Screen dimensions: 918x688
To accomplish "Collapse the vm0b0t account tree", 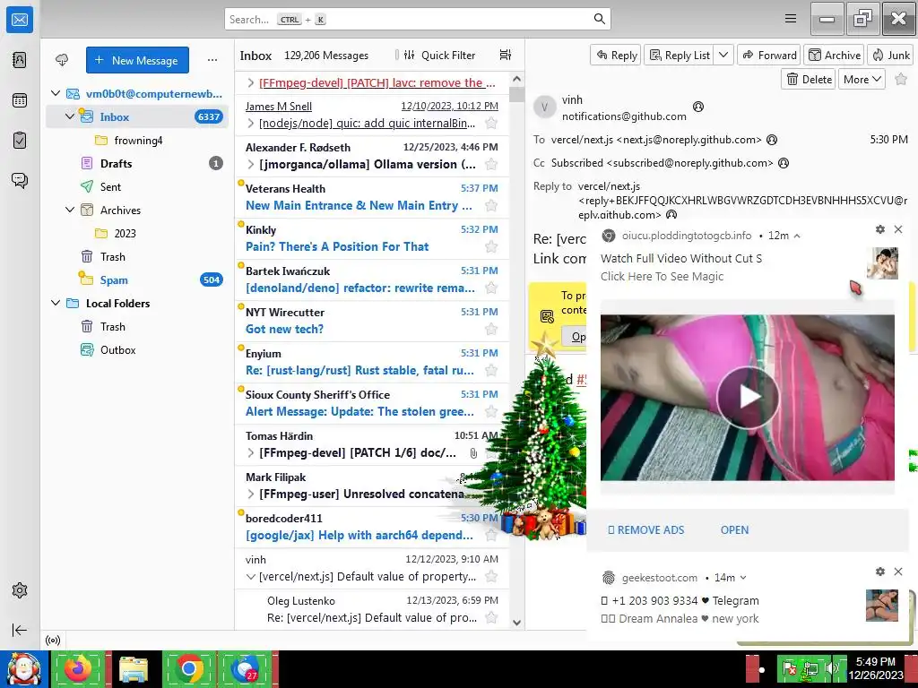I will pyautogui.click(x=56, y=93).
